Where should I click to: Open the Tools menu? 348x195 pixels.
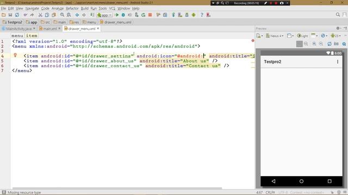pos(103,9)
